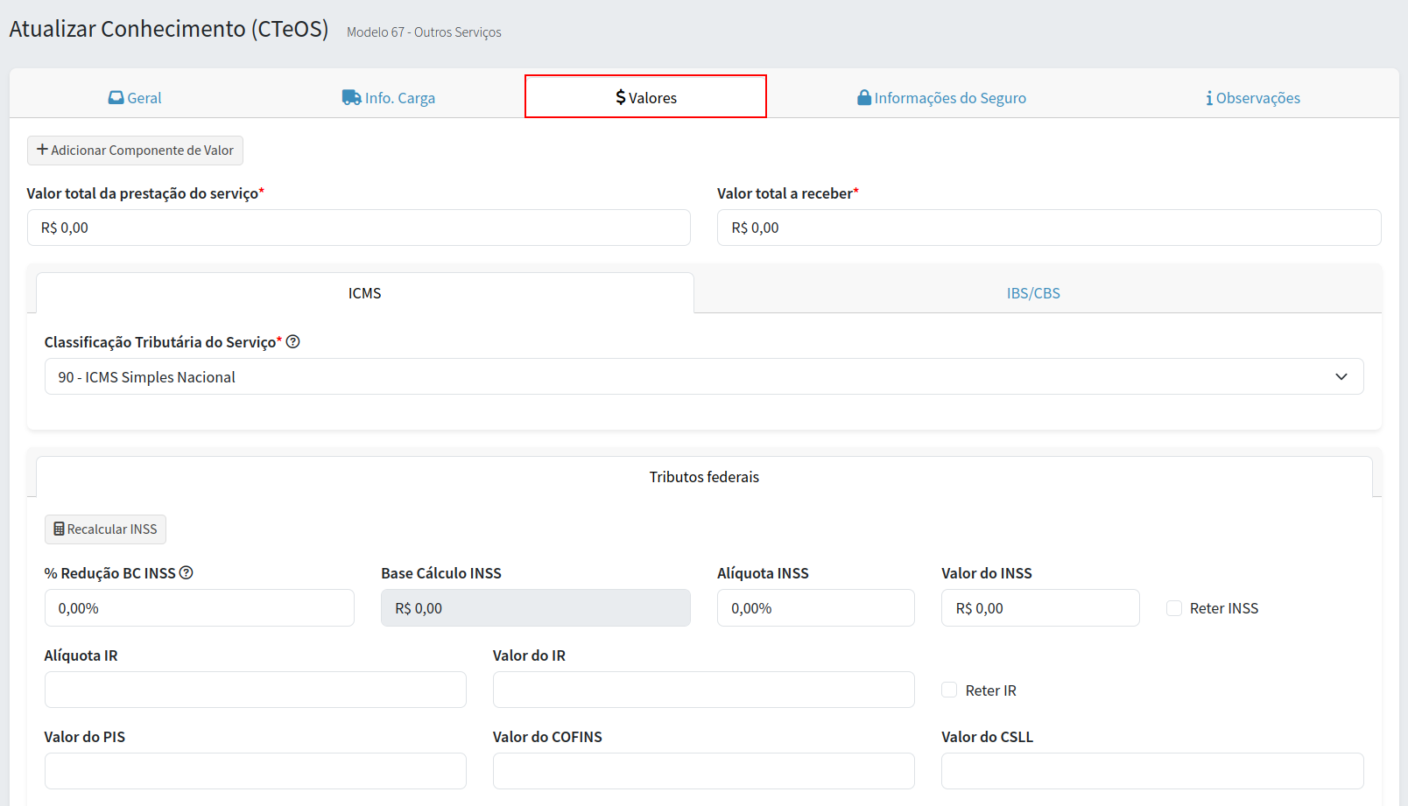Focus the Valor total a receber field

(x=1048, y=228)
